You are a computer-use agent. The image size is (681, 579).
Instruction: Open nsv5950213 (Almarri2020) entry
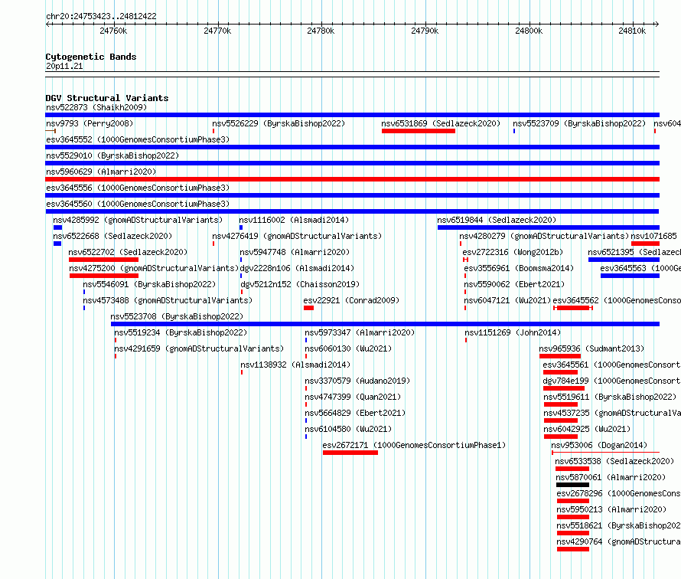(x=611, y=509)
